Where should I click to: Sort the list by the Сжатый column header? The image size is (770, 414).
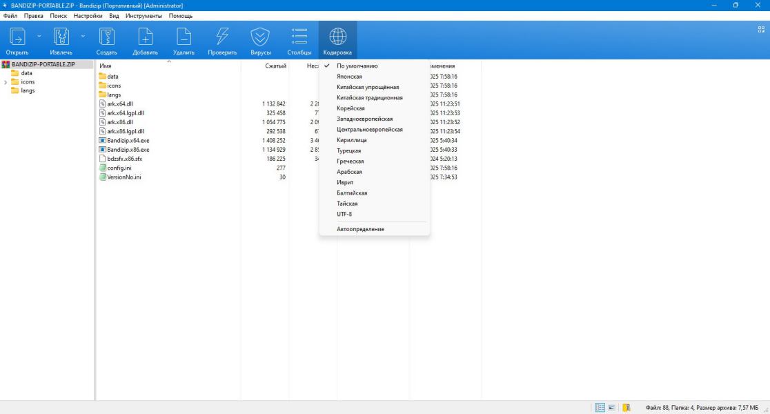pyautogui.click(x=275, y=66)
